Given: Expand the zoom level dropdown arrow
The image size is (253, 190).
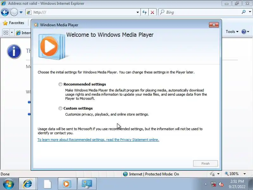Looking at the screenshot, I should [244, 174].
